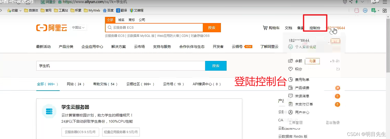Click the 充值 recharge button

pos(312,61)
